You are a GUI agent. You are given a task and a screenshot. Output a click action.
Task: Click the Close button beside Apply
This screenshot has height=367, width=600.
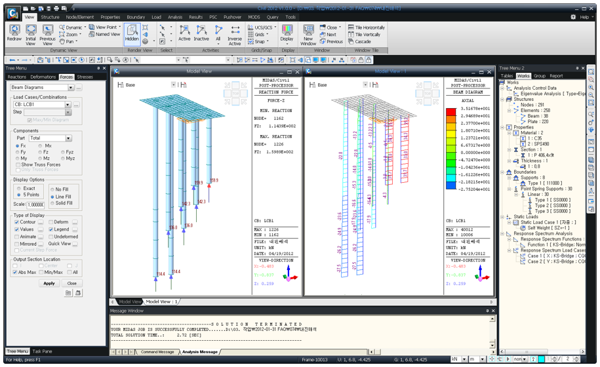[72, 283]
